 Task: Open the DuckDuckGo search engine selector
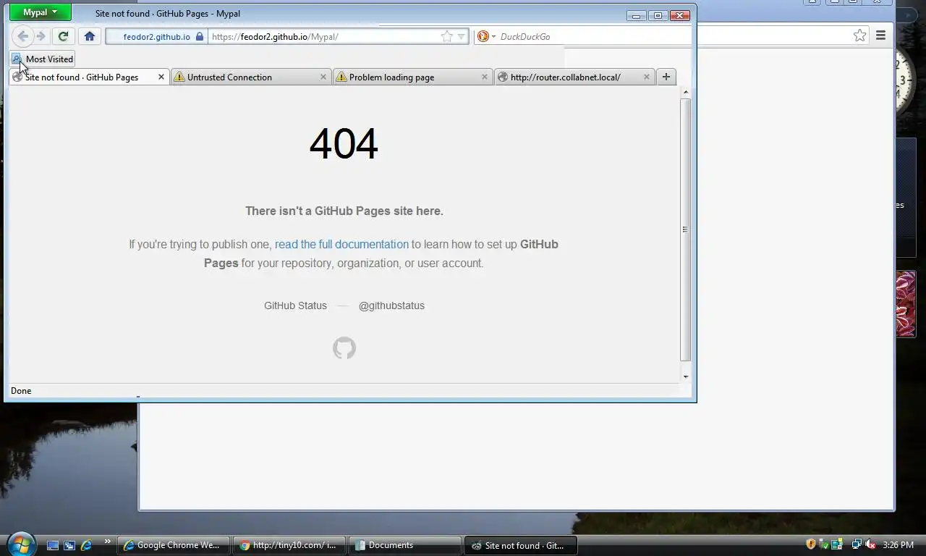point(486,36)
